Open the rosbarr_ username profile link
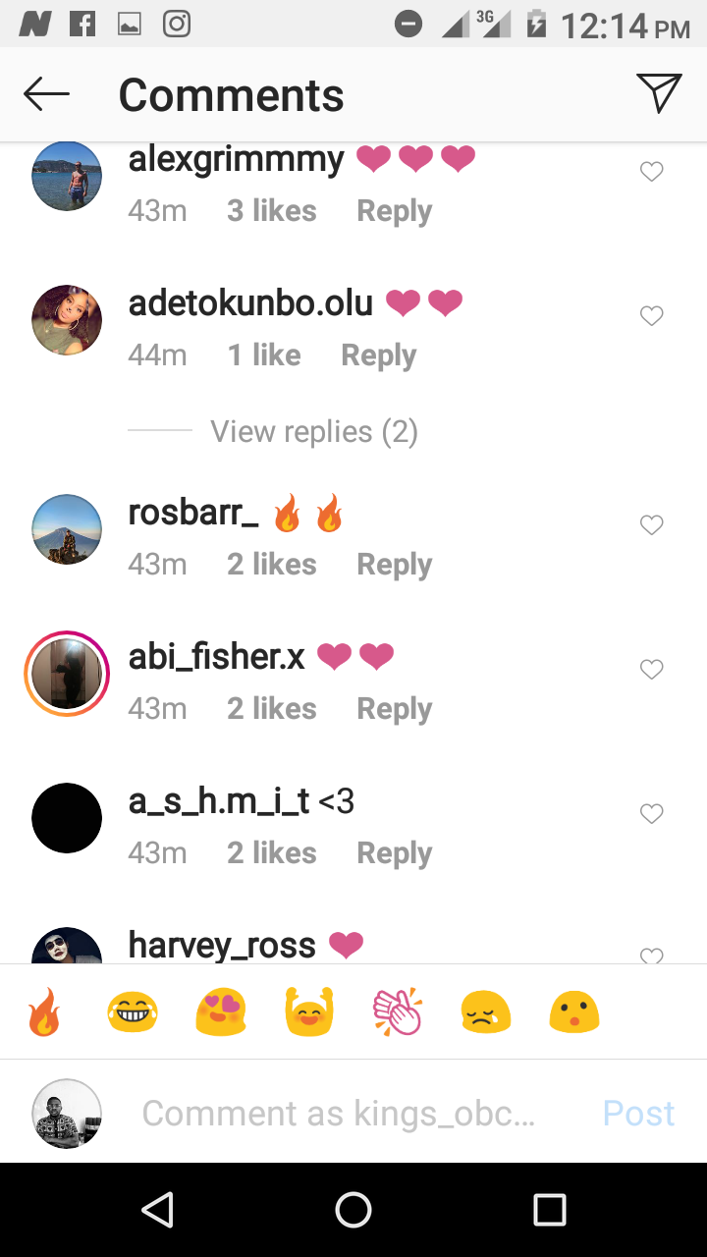 [x=193, y=512]
